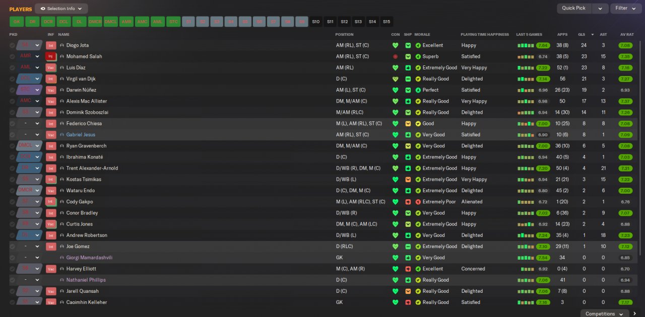
Task: Open the Selection Info dropdown
Action: tap(61, 9)
